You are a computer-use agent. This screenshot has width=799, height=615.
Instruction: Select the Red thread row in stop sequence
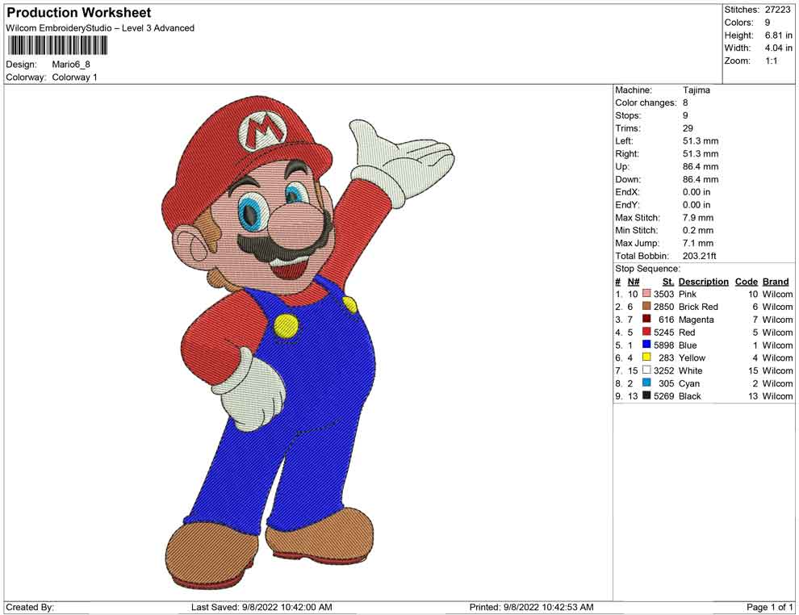click(686, 333)
